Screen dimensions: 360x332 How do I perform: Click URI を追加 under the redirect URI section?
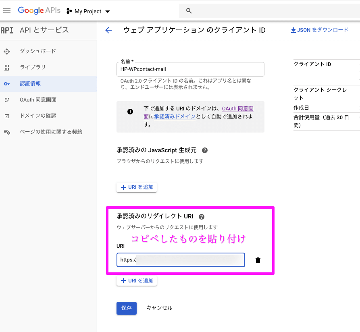[137, 280]
